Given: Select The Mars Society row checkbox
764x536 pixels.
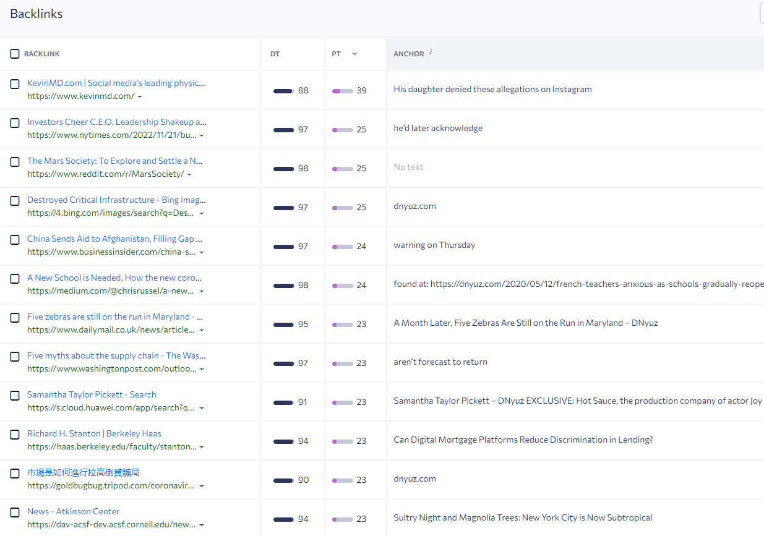Looking at the screenshot, I should (15, 162).
